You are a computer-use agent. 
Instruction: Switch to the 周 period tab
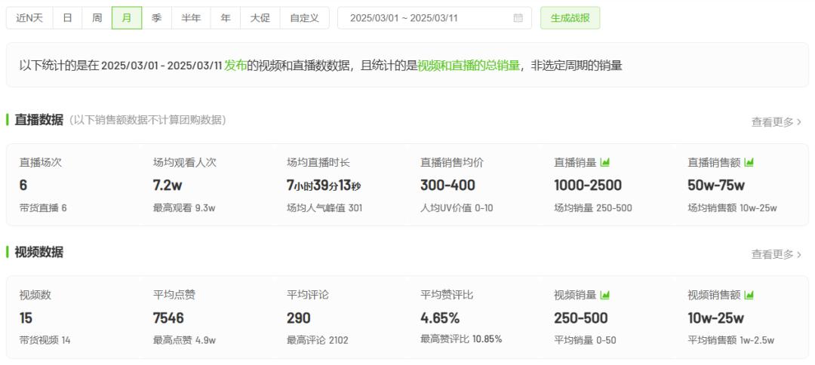[97, 18]
